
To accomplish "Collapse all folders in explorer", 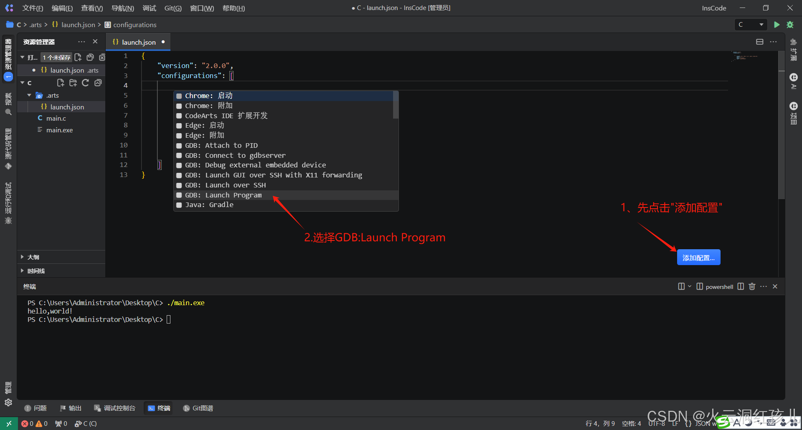I will 98,83.
